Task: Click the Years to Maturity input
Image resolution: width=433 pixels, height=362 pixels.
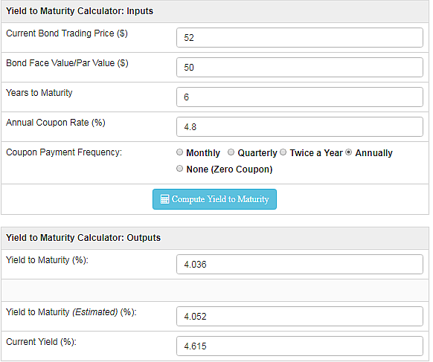Action: coord(300,97)
